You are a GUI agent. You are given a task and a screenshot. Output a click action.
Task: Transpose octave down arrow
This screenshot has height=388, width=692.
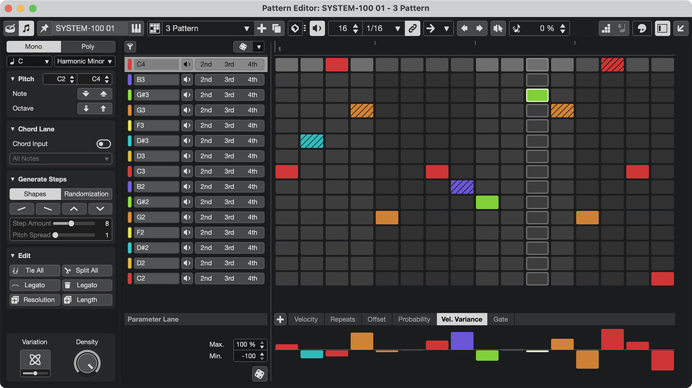(86, 109)
